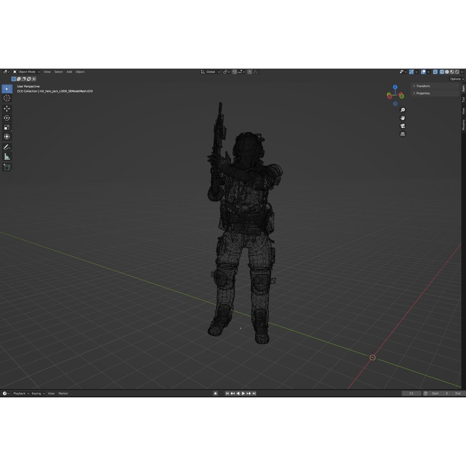The image size is (466, 466).
Task: Open the snapping options dropdown
Action: tap(241, 72)
